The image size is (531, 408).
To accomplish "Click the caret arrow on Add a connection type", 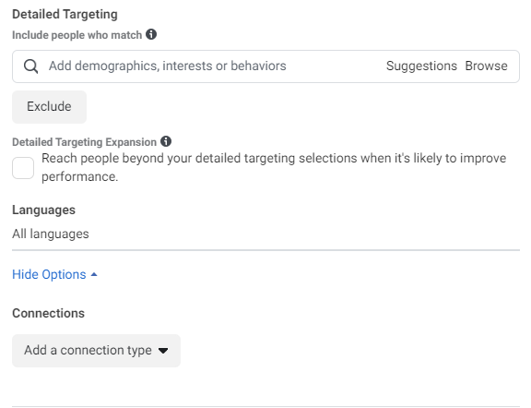I will click(x=163, y=351).
